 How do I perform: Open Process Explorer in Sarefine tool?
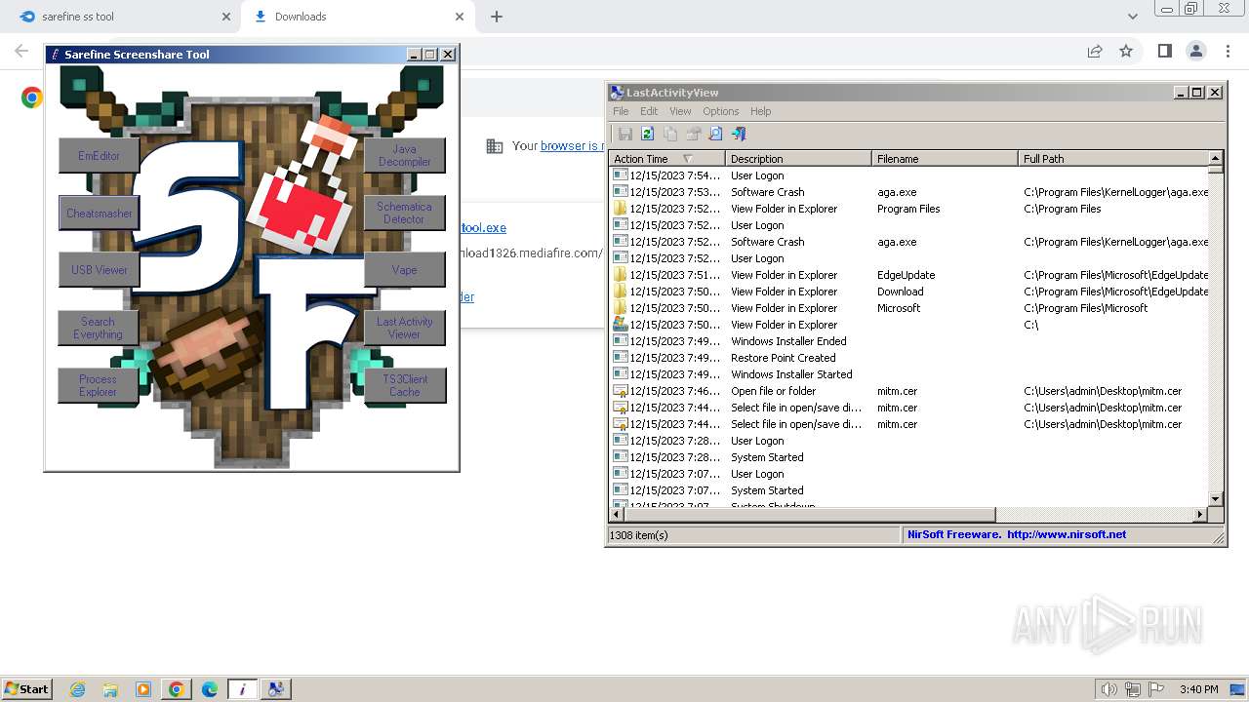98,385
